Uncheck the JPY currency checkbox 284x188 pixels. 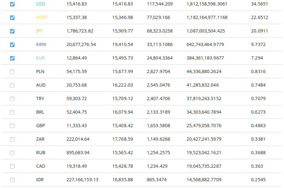pos(12,31)
